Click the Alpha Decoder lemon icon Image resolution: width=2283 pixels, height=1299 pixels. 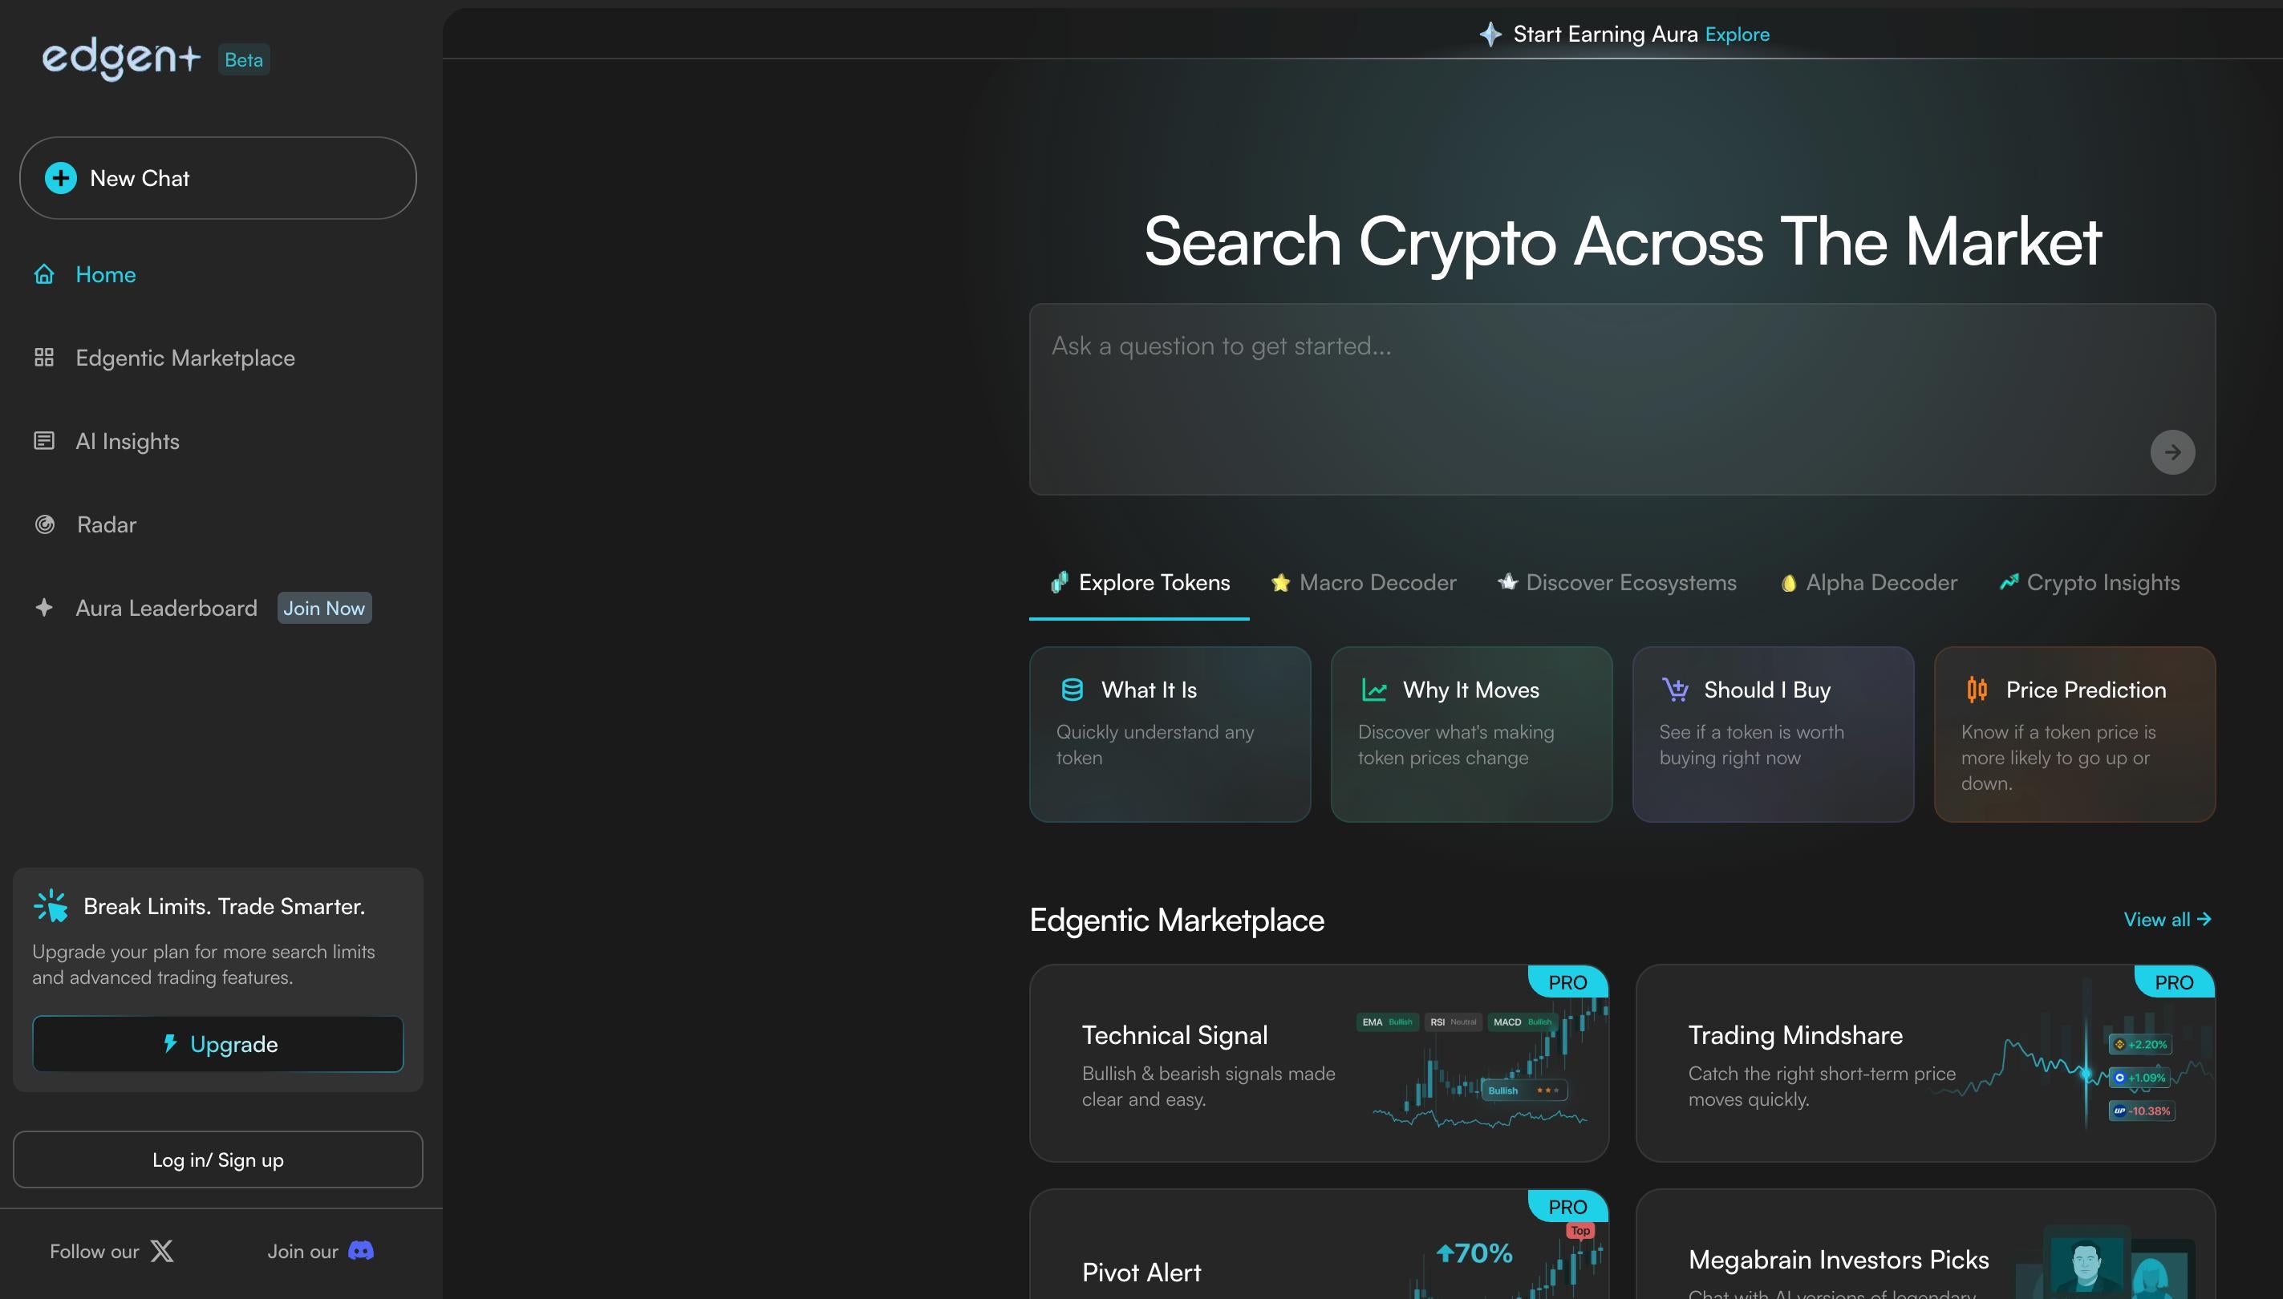point(1788,583)
